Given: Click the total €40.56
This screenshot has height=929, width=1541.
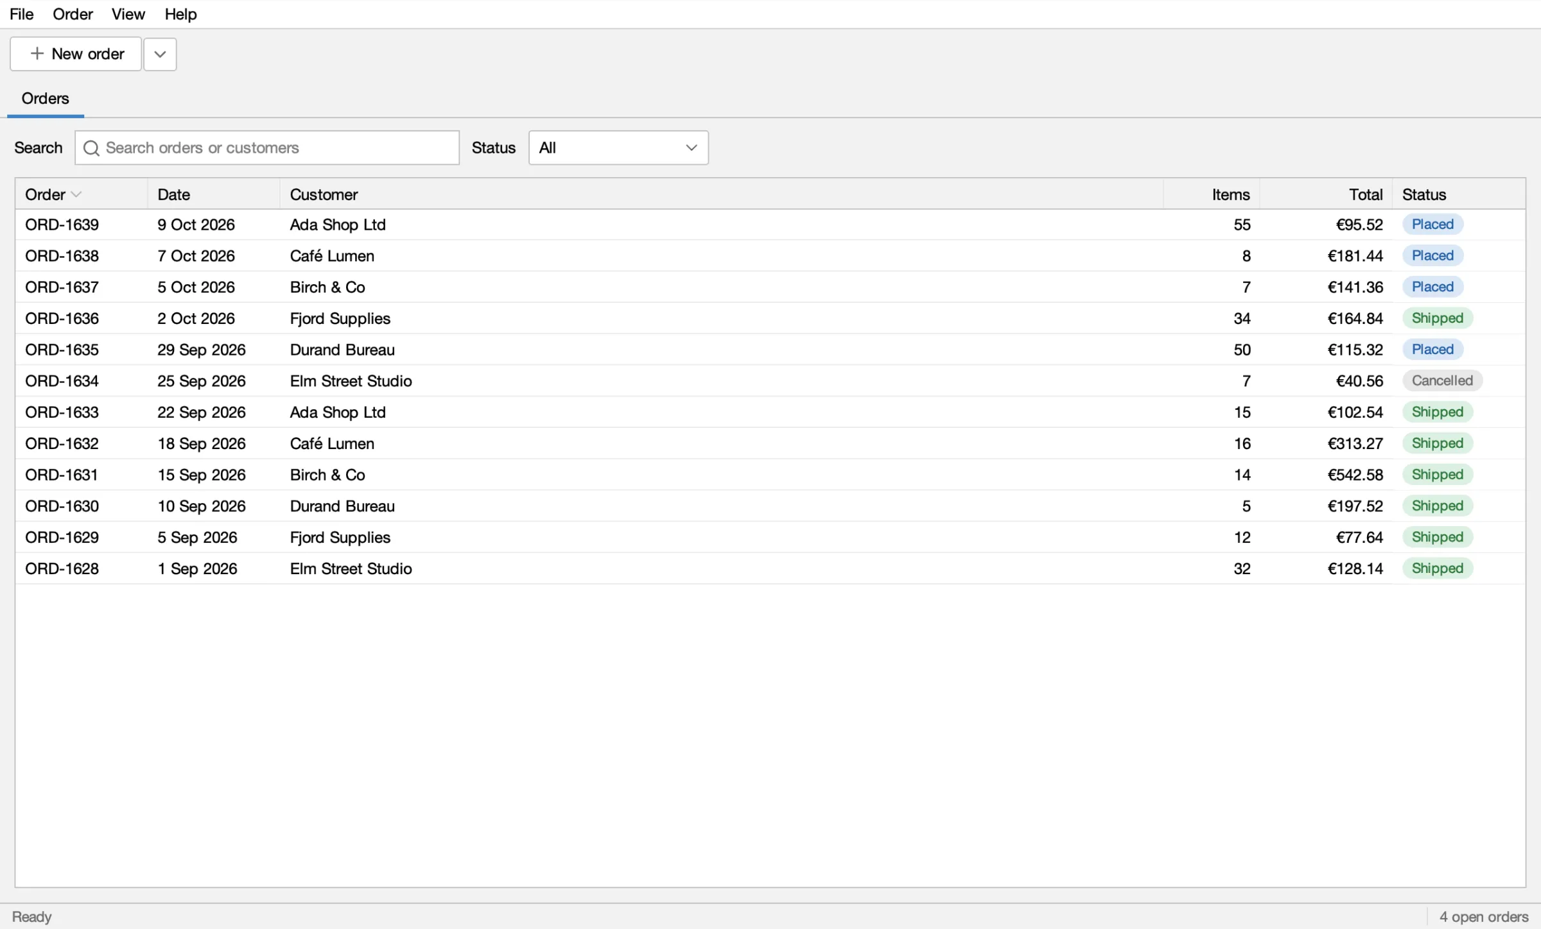Looking at the screenshot, I should 1359,381.
